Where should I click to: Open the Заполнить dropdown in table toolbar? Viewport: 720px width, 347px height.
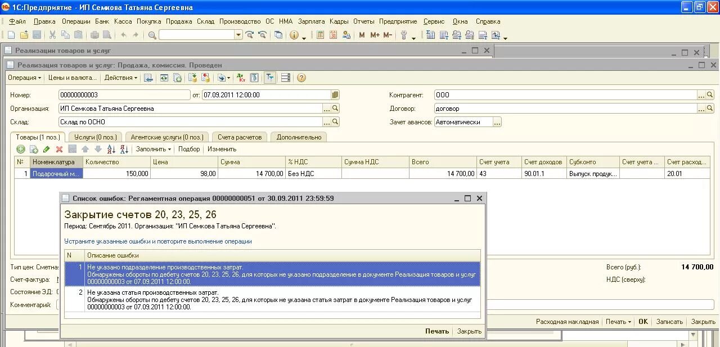point(154,149)
